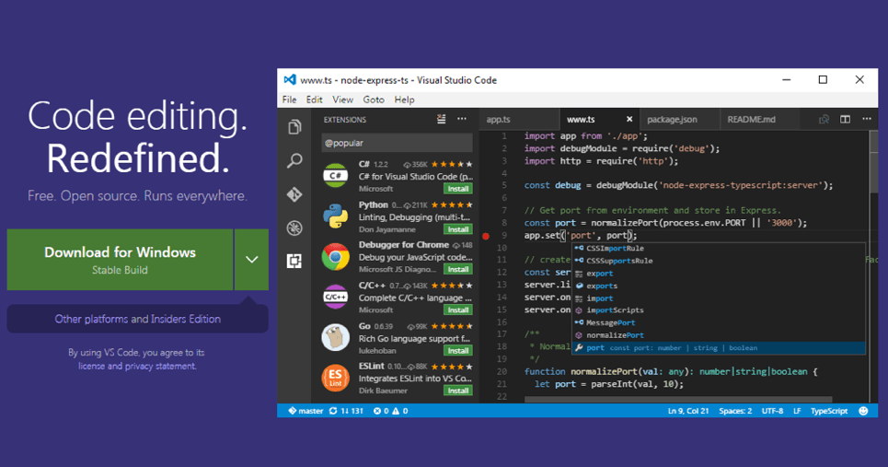The image size is (888, 467).
Task: Open the Git source control icon
Action: point(294,194)
